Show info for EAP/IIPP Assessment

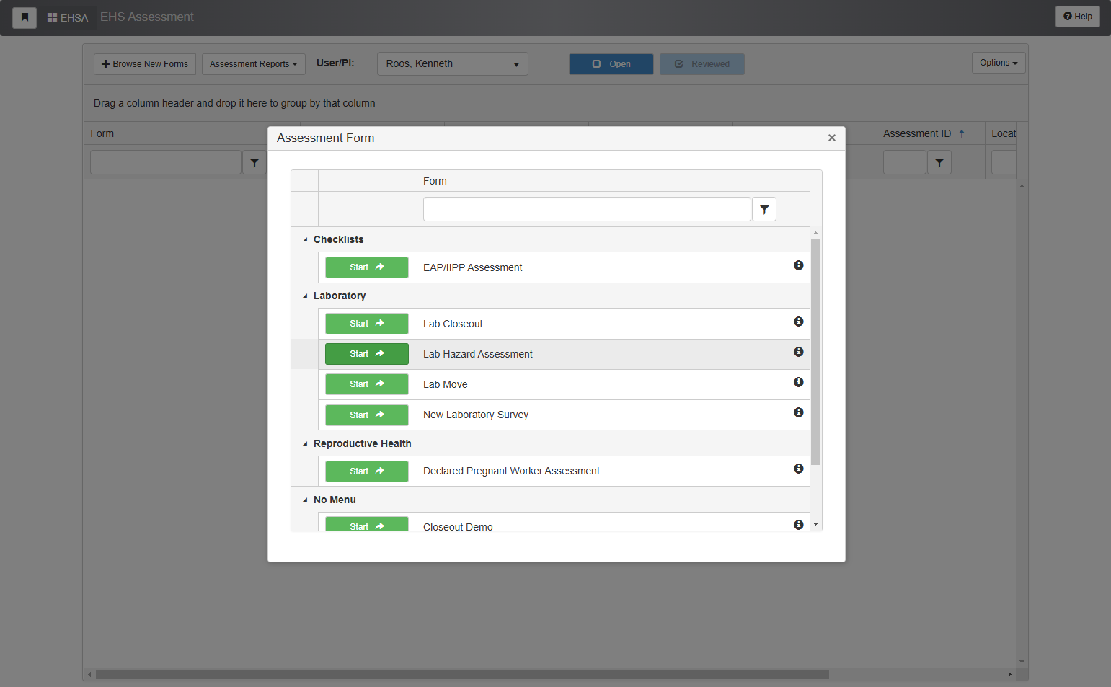pos(798,265)
